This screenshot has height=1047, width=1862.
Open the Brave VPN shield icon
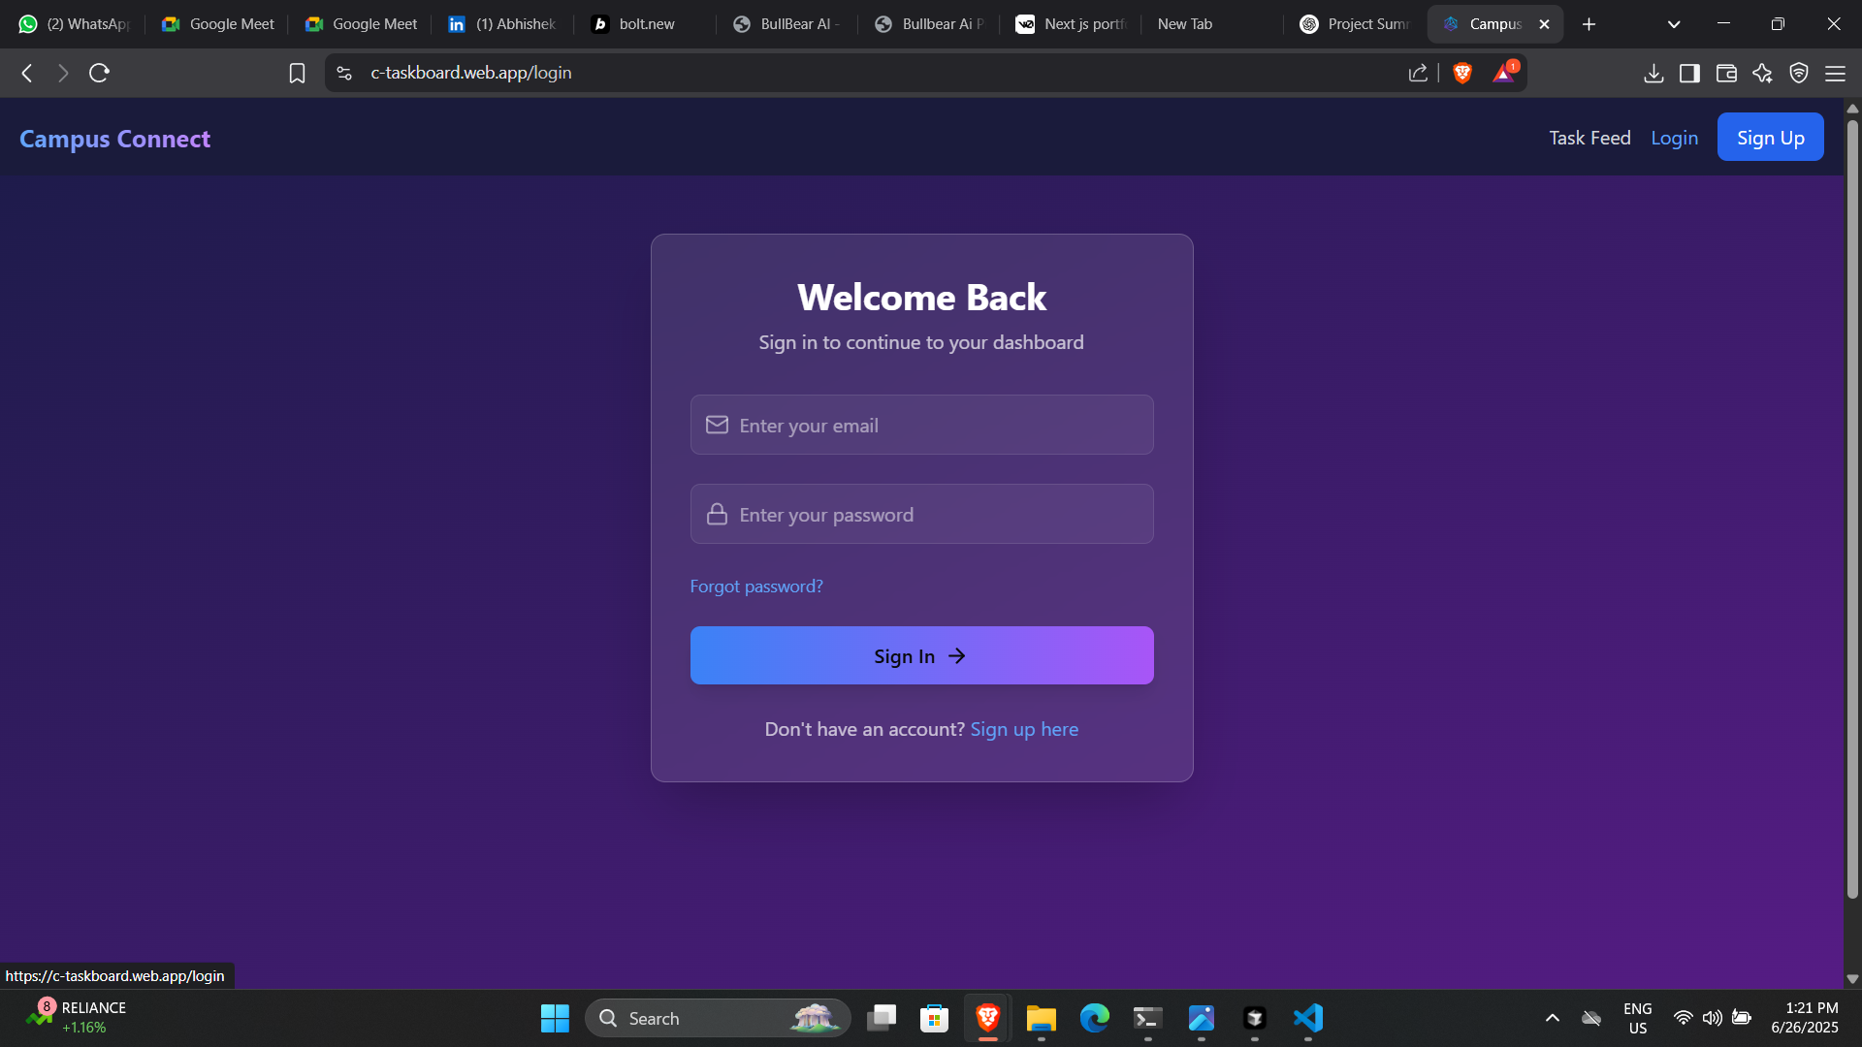pos(1799,73)
